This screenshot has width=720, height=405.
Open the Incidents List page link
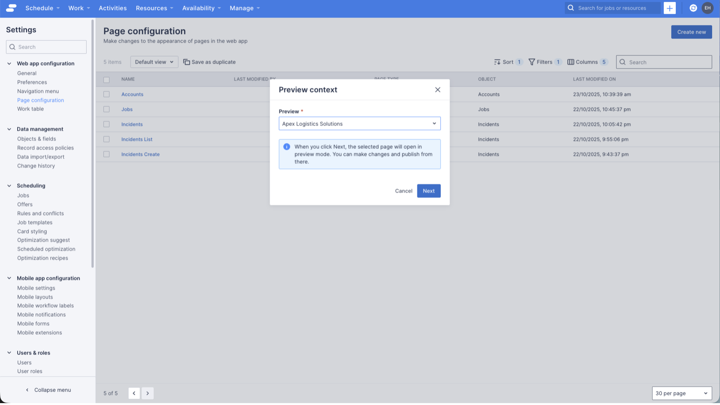coord(136,139)
